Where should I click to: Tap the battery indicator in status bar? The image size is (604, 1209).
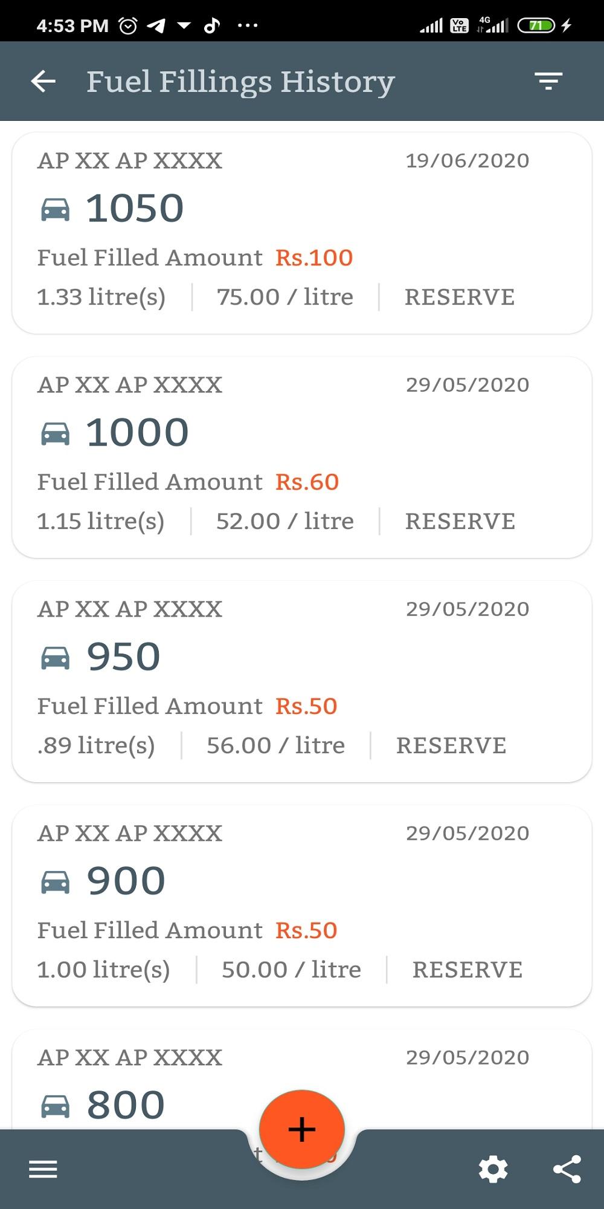pos(536,25)
